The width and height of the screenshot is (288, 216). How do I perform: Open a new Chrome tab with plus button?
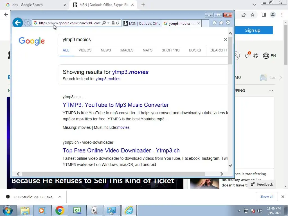point(143,5)
